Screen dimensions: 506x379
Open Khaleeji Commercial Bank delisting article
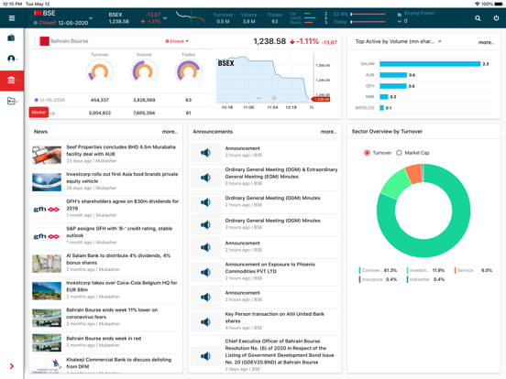pyautogui.click(x=119, y=363)
